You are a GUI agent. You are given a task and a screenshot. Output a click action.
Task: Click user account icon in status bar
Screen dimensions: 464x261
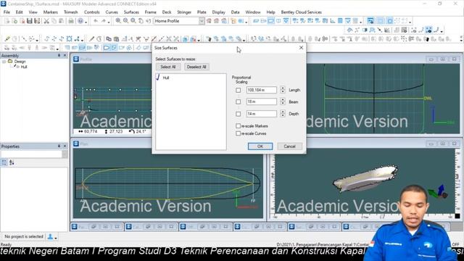click(x=50, y=236)
